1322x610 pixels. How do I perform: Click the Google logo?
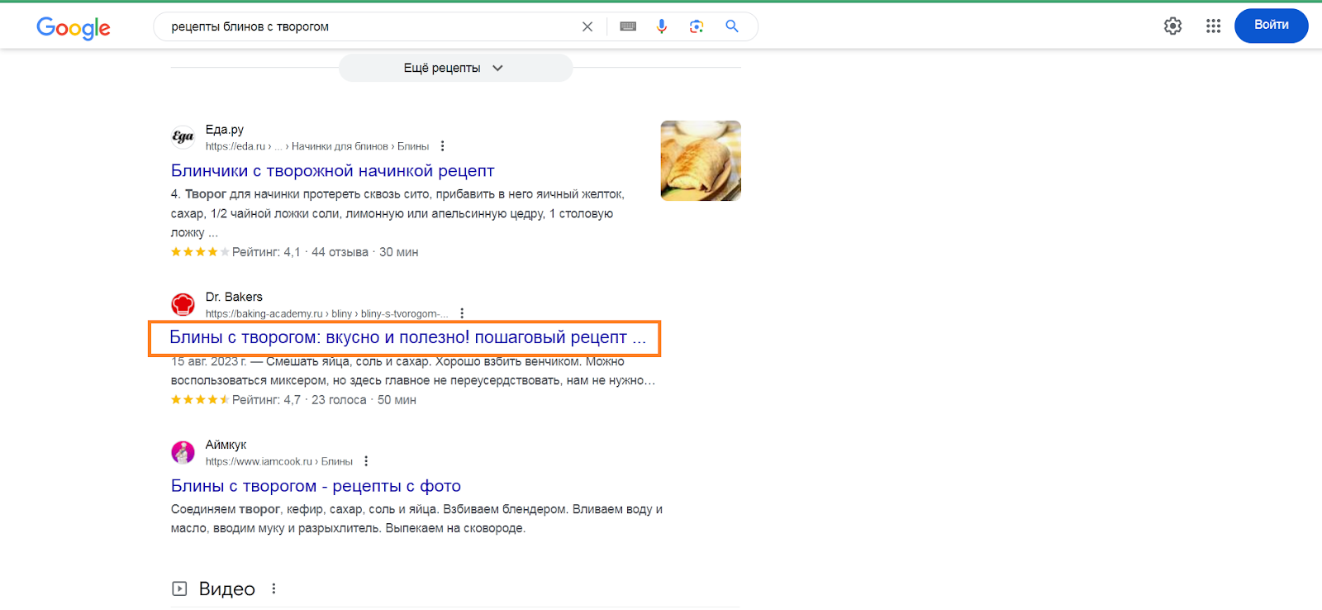pos(74,28)
